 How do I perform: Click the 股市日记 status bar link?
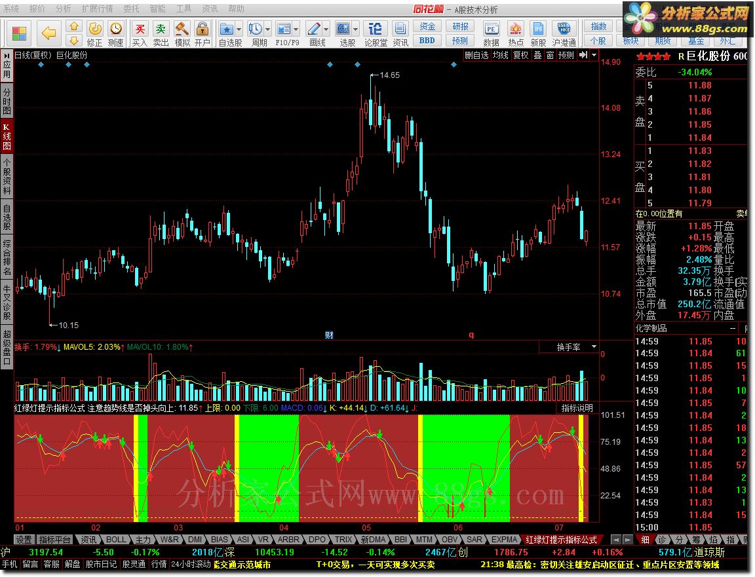click(101, 564)
